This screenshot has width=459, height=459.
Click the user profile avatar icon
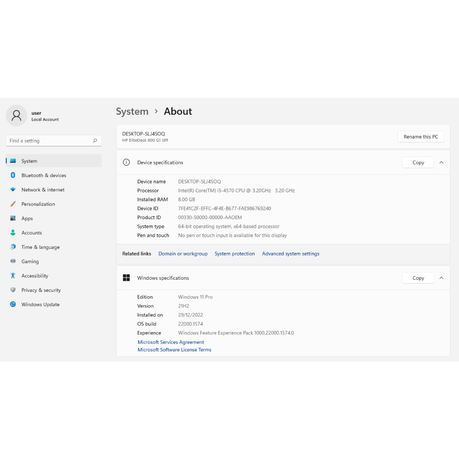[17, 116]
